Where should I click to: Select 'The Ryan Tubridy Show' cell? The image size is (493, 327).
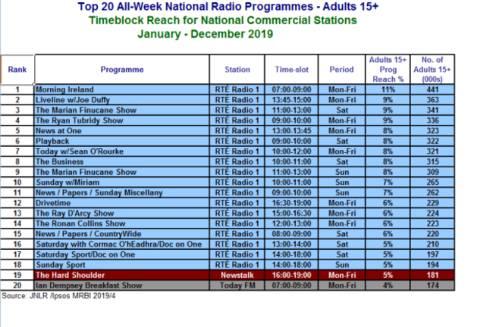pos(122,120)
